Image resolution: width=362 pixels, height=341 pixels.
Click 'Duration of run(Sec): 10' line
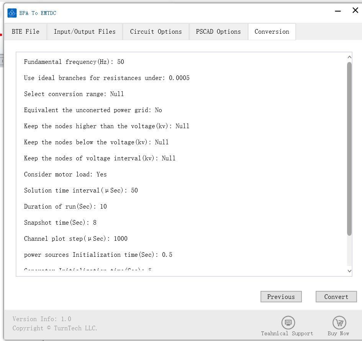(66, 207)
